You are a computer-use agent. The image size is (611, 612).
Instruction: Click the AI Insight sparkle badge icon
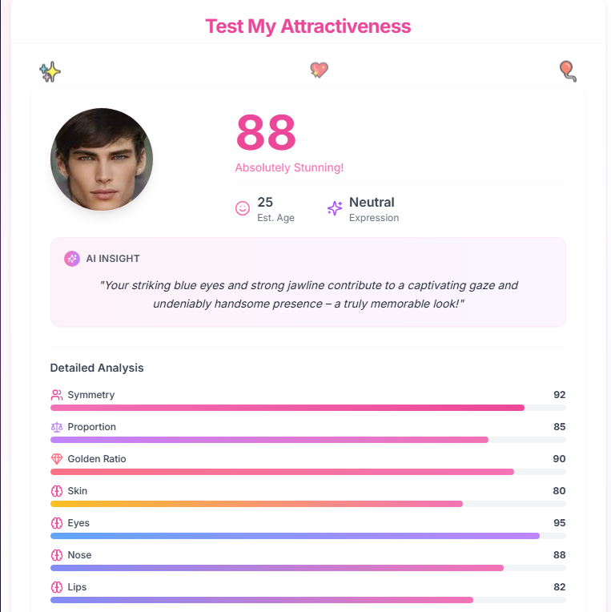tap(72, 259)
